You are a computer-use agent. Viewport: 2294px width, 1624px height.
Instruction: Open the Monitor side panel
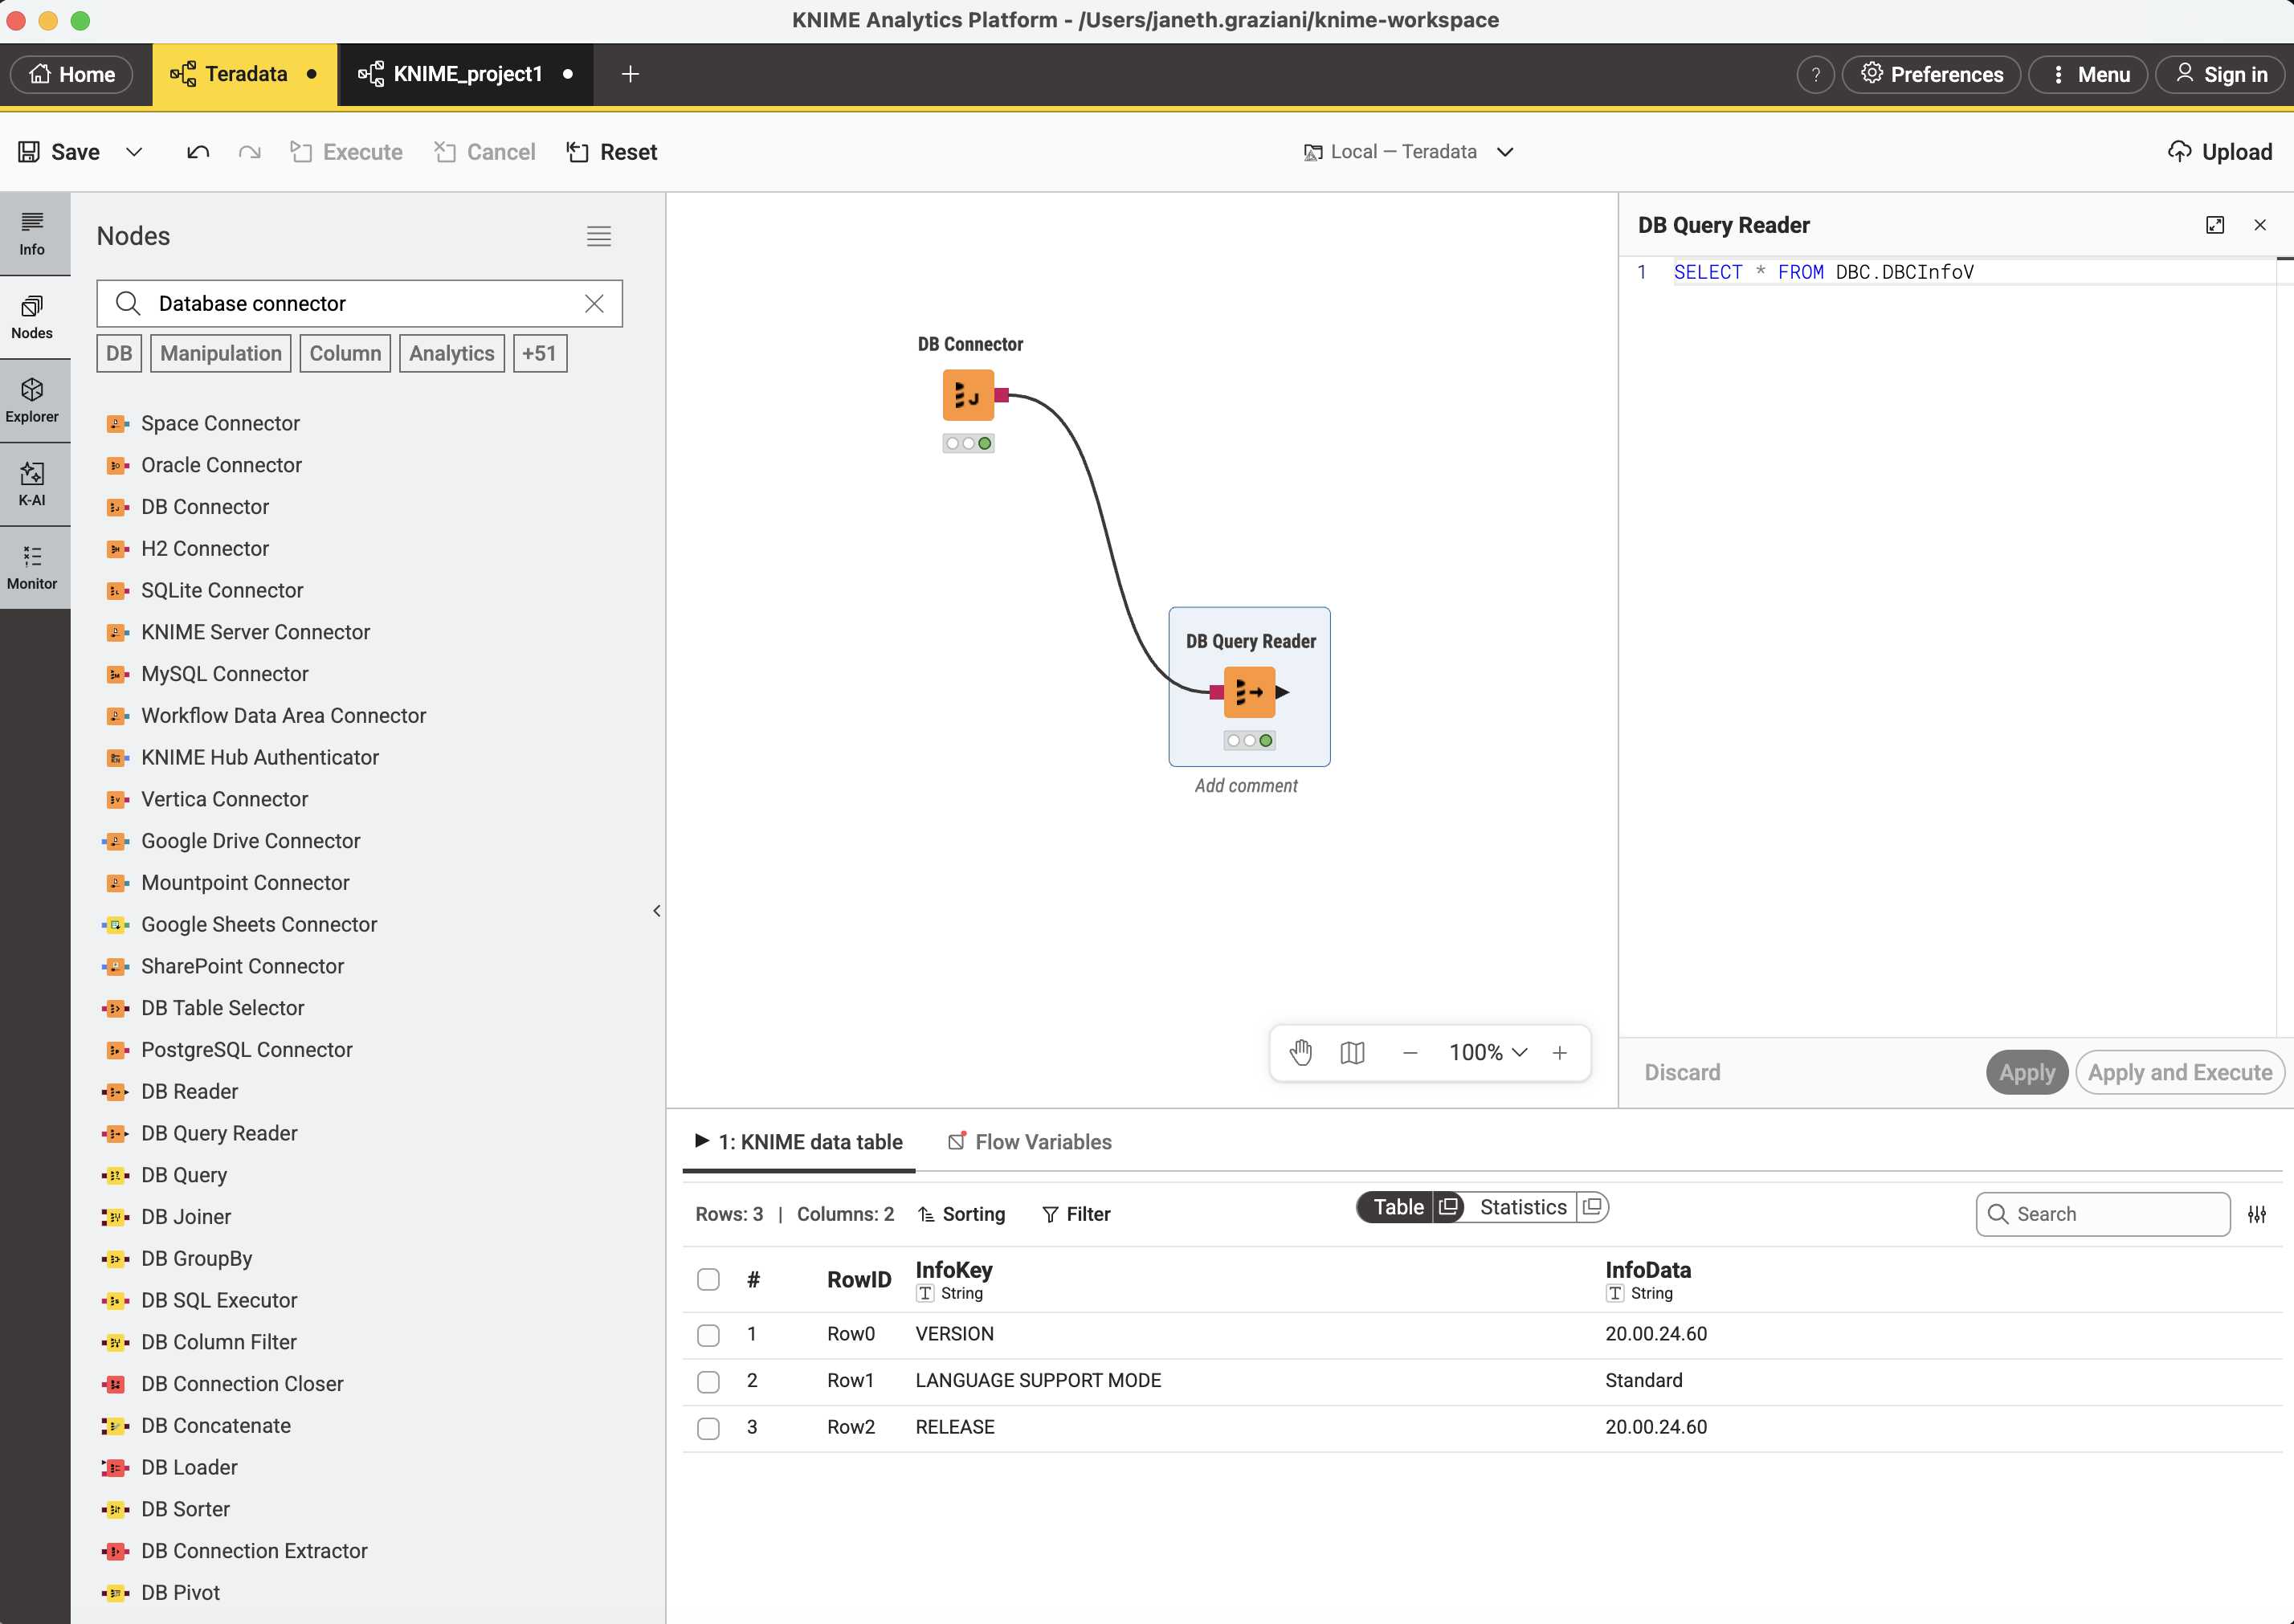(32, 568)
